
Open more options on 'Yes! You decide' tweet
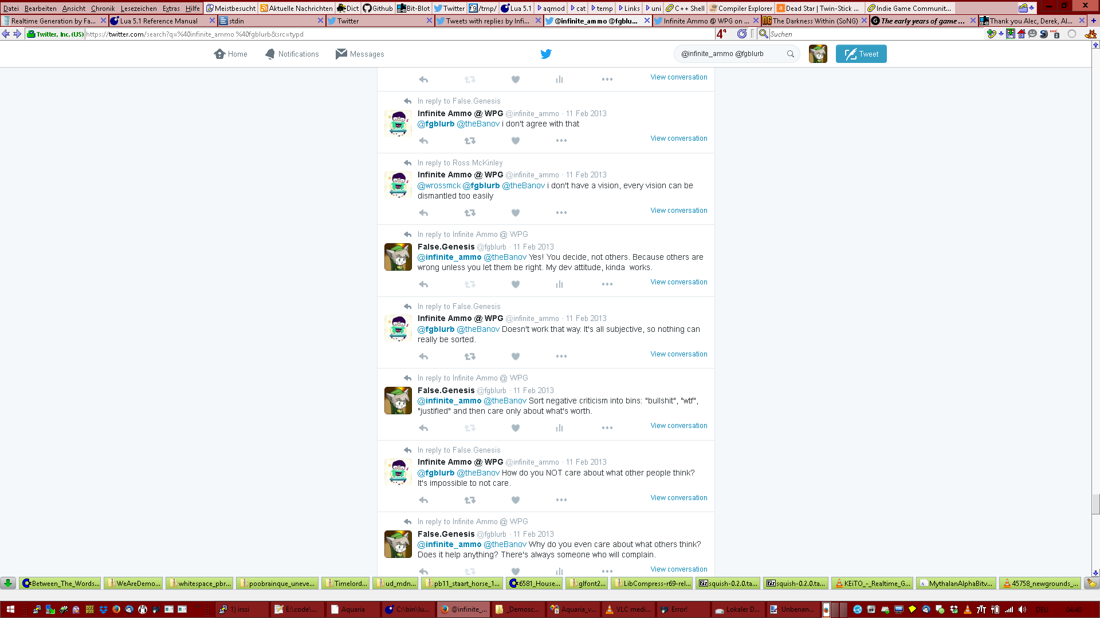pyautogui.click(x=607, y=284)
